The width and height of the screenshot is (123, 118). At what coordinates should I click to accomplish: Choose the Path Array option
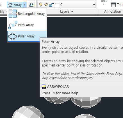[27, 25]
